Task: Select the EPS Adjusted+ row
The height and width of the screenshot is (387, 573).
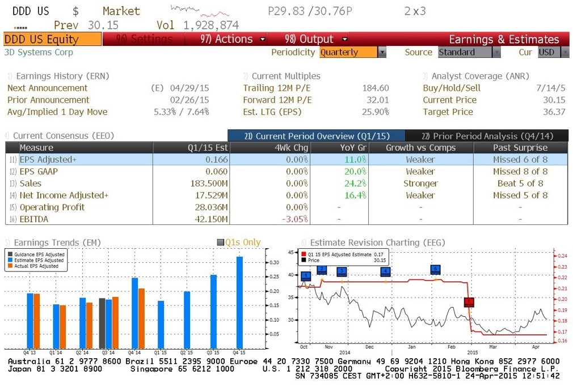Action: 287,160
